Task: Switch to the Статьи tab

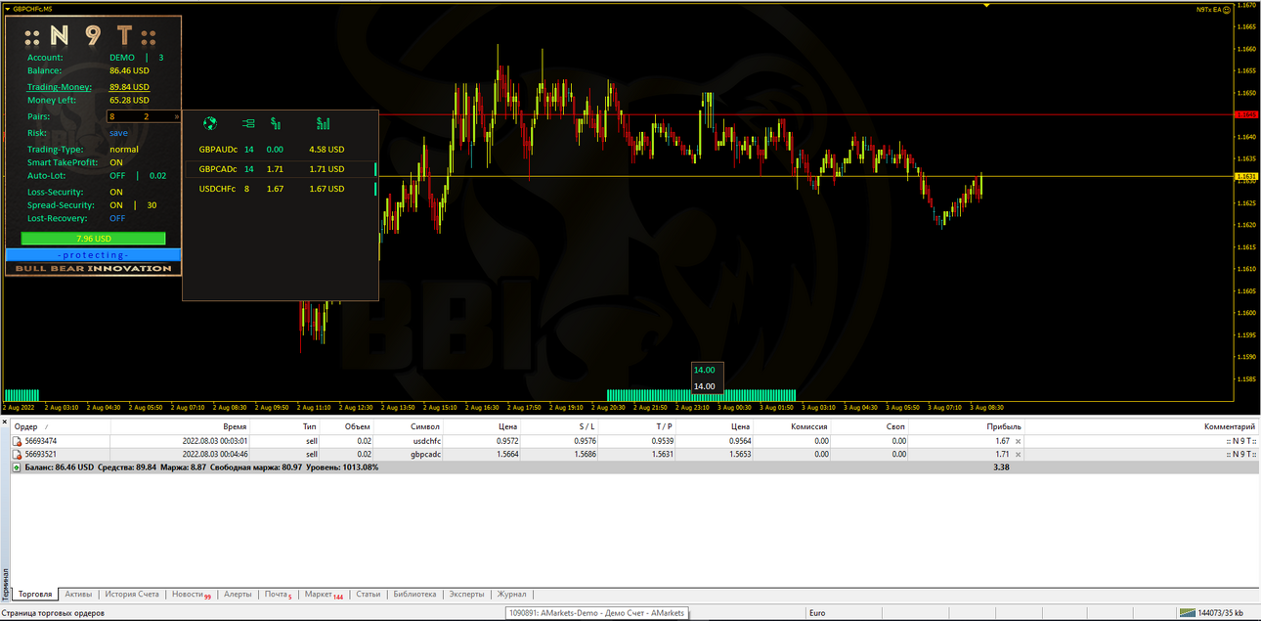Action: click(x=369, y=594)
